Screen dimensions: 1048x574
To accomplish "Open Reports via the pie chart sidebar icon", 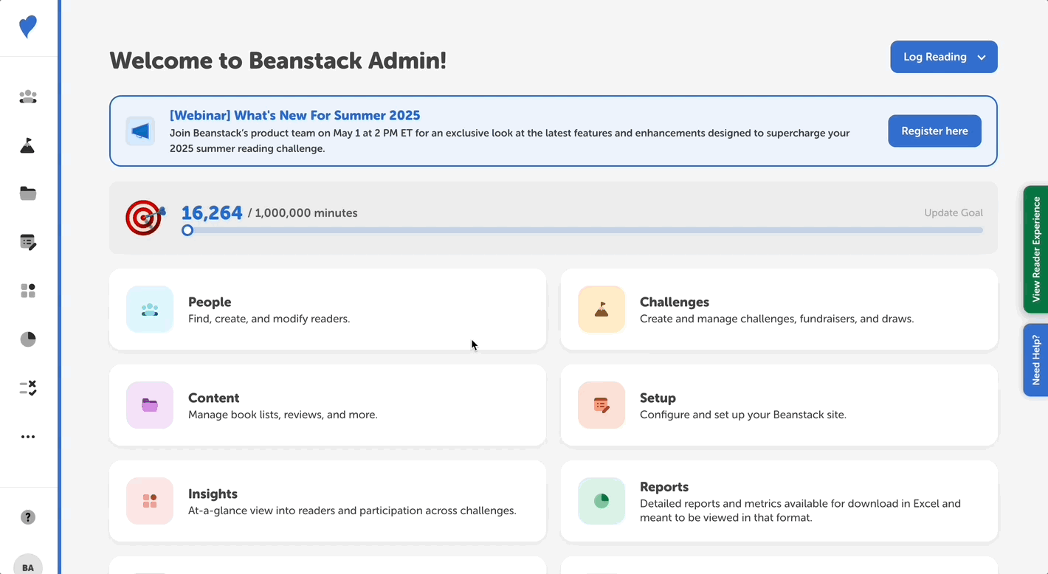I will pos(27,339).
